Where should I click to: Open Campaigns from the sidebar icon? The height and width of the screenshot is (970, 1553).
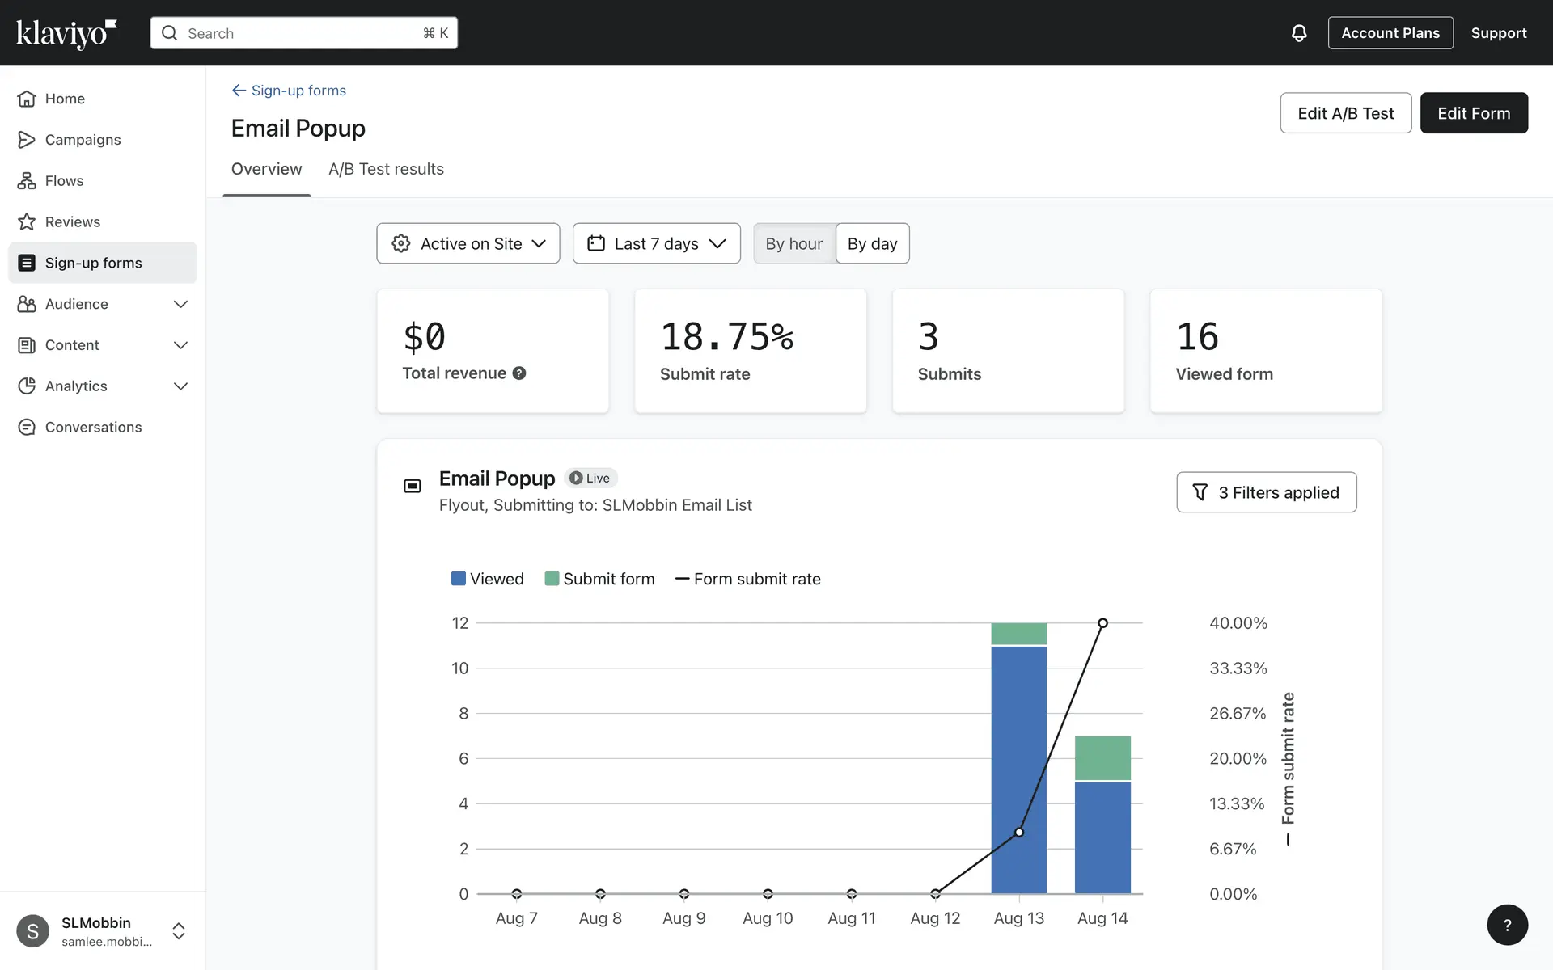click(x=27, y=140)
